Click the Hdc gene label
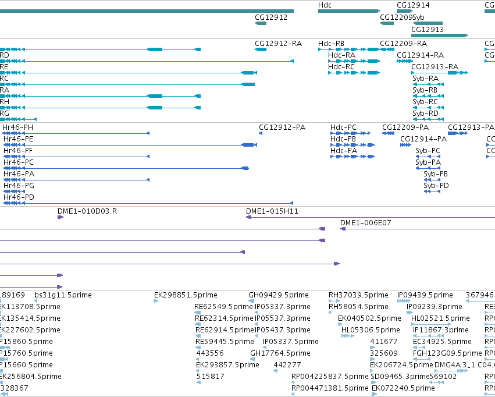The width and height of the screenshot is (495, 397). tap(325, 5)
